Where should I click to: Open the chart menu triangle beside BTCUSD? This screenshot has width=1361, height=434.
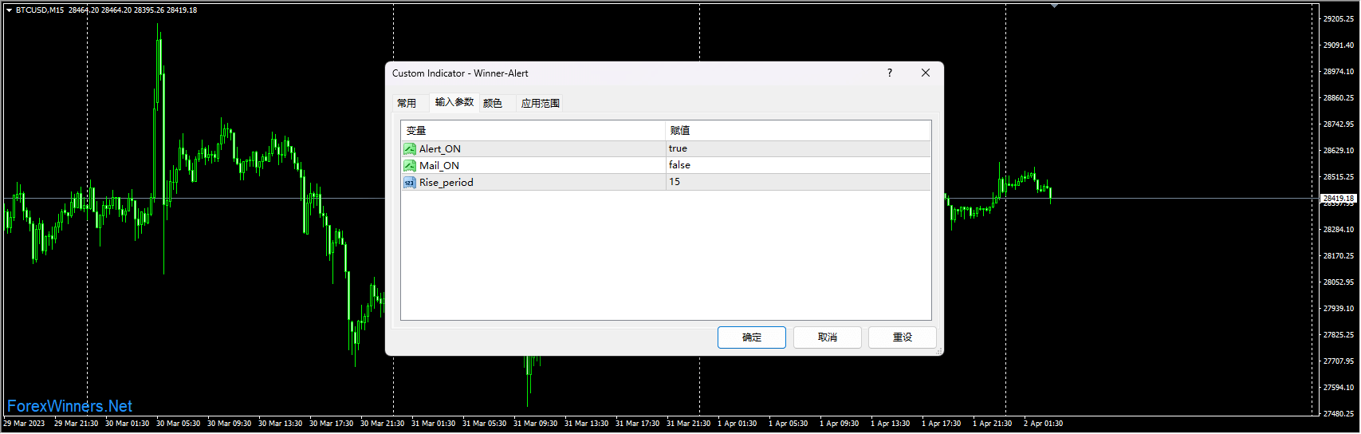point(9,10)
